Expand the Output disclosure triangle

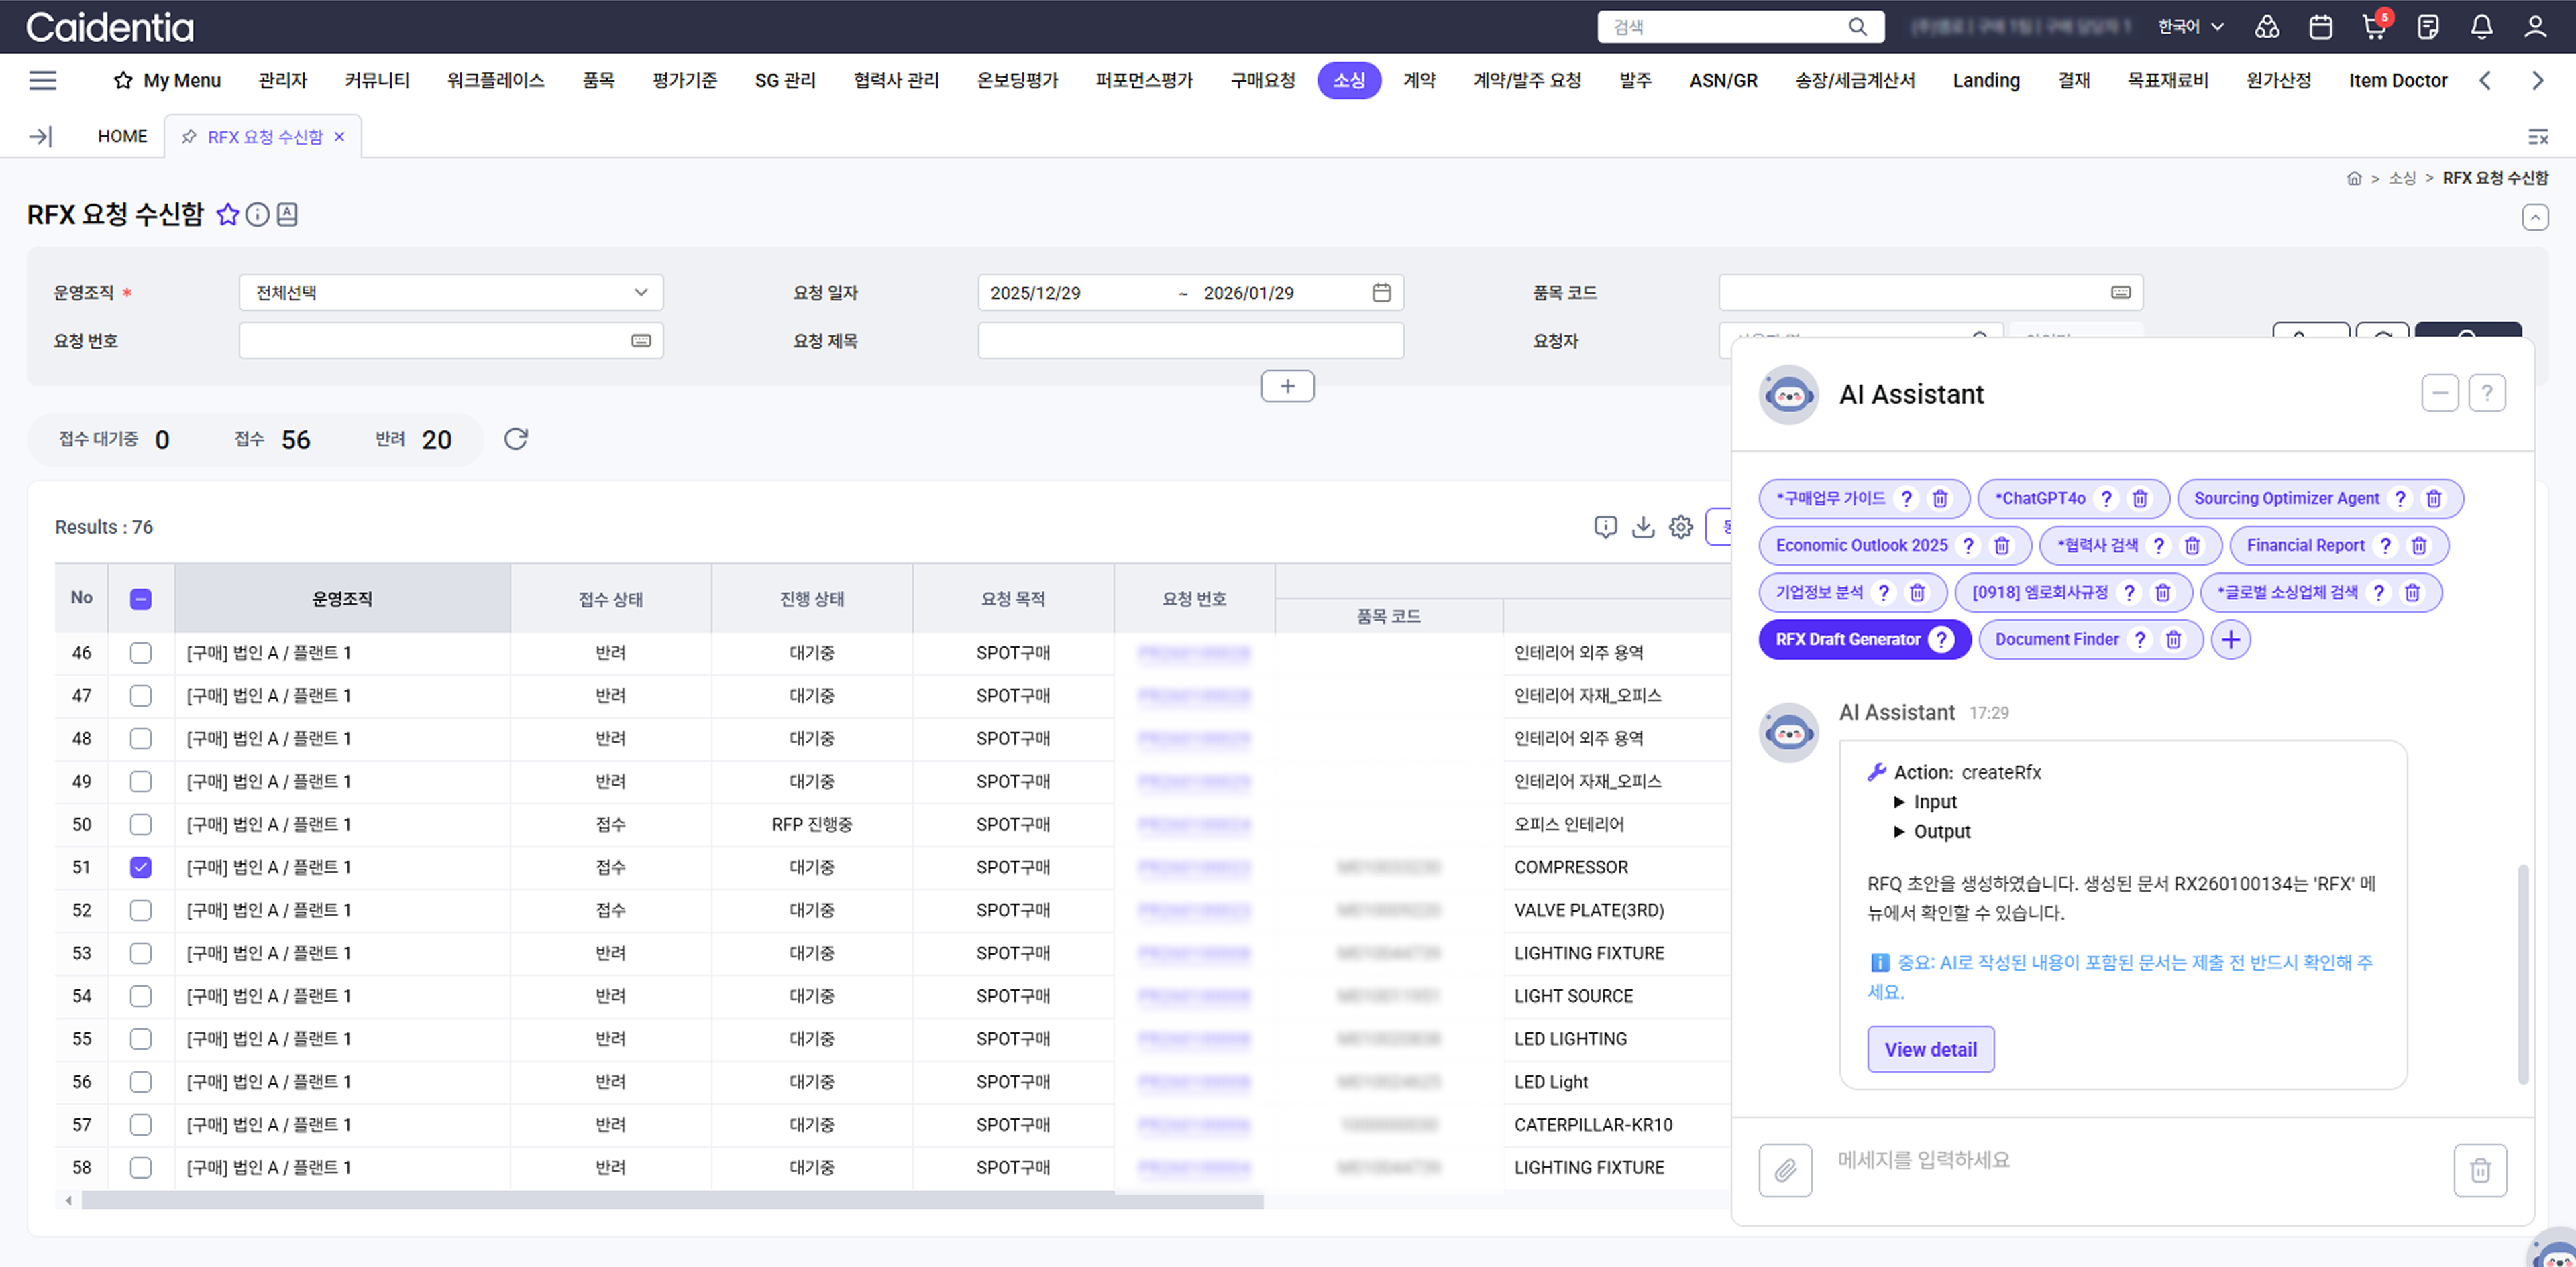[1899, 831]
